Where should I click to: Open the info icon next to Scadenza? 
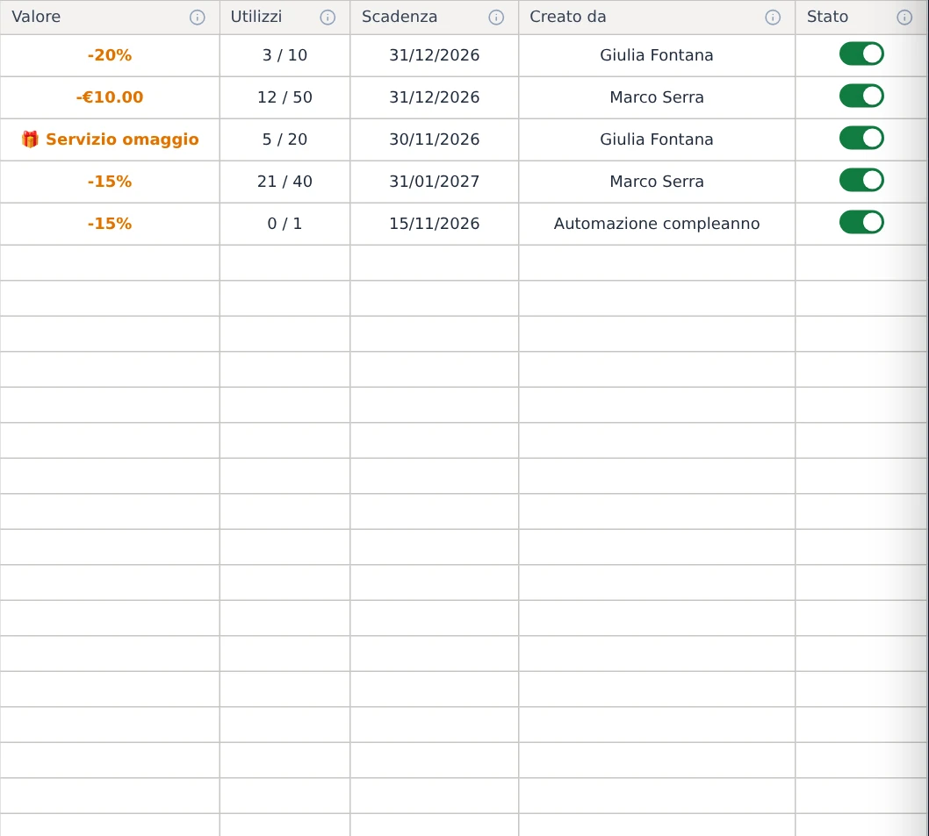tap(496, 18)
